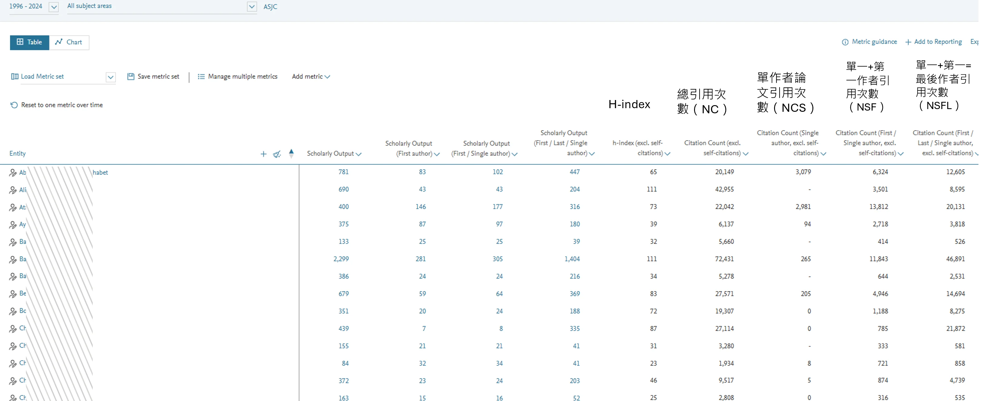Click the ASJC classification link
The height and width of the screenshot is (401, 983).
tap(270, 7)
